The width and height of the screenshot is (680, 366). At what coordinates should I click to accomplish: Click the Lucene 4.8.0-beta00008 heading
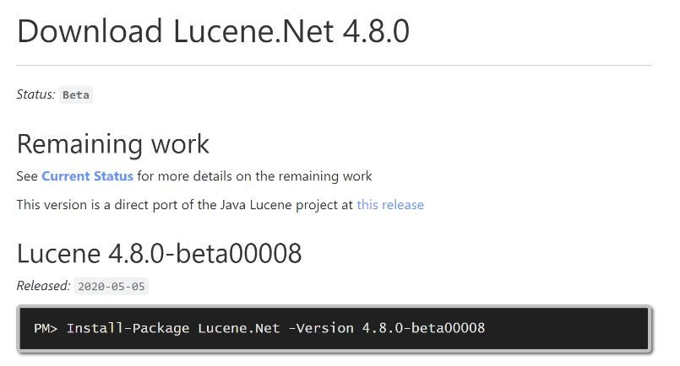tap(159, 253)
